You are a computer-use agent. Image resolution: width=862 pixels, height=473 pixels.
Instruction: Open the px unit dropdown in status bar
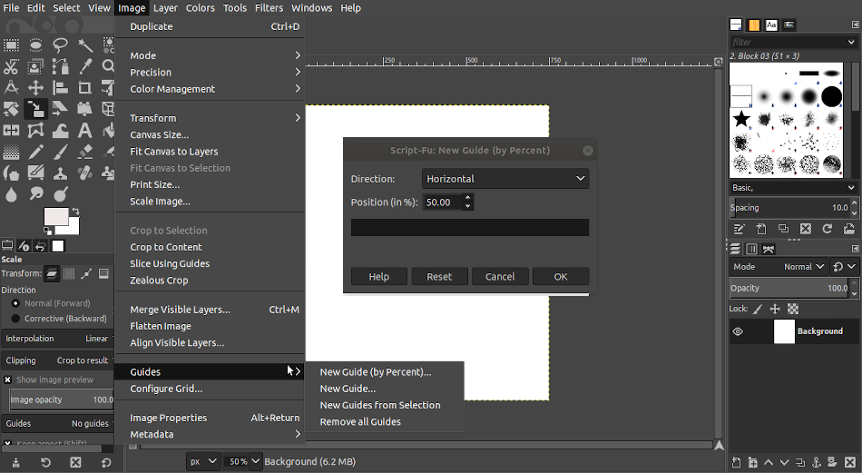click(x=203, y=461)
